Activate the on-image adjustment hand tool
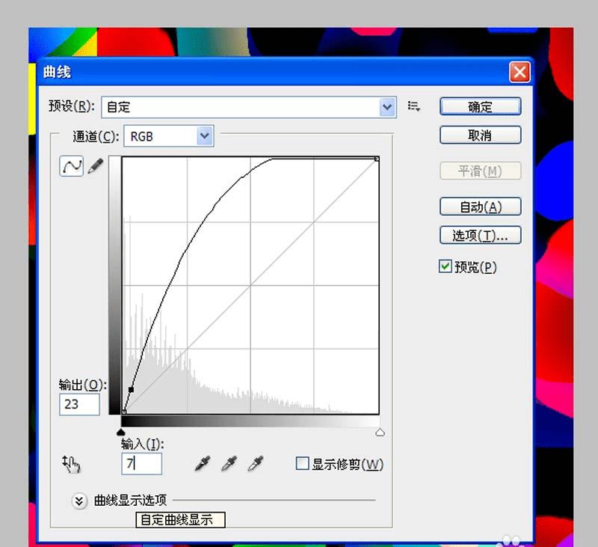This screenshot has height=547, width=598. click(x=71, y=464)
